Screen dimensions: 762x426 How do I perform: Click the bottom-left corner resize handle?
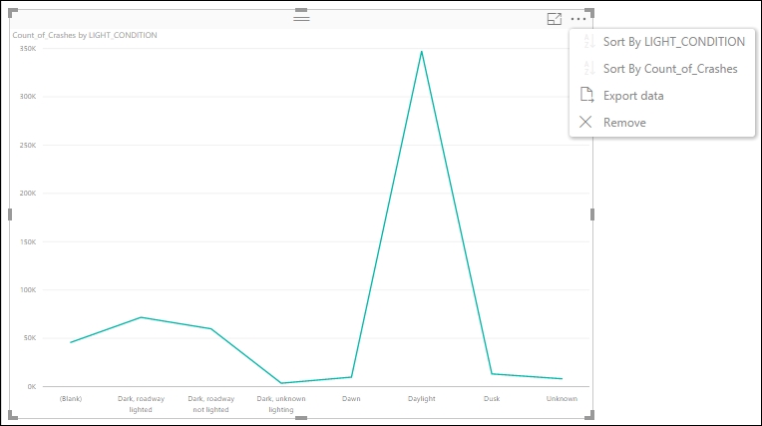[13, 415]
